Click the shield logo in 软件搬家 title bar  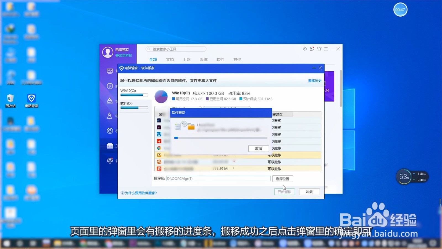point(122,68)
